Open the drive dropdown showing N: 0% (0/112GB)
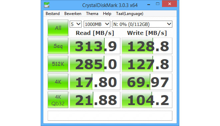 tap(142, 24)
